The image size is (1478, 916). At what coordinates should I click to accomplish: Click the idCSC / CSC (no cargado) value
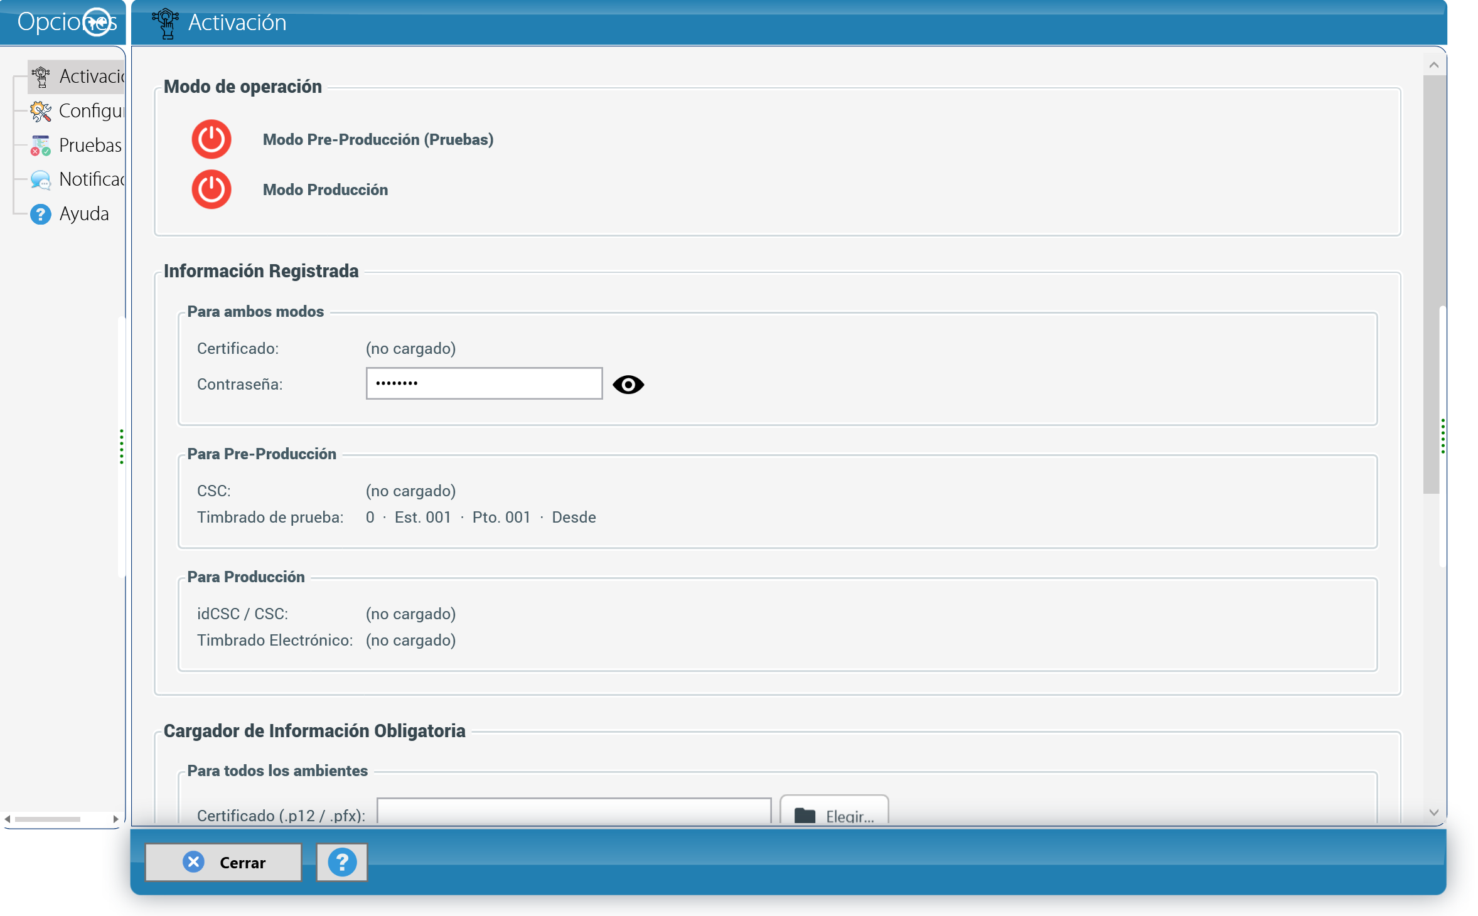(410, 614)
